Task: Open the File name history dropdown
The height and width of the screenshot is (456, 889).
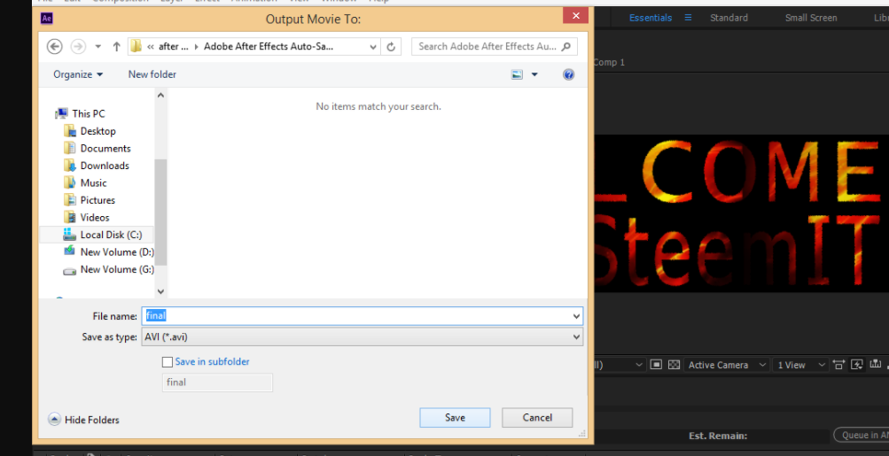Action: (576, 316)
